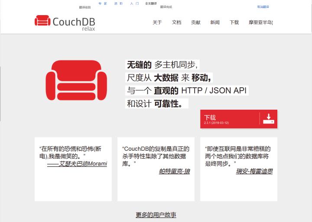Click the 全文翻译 option in top bar

tap(151, 3)
